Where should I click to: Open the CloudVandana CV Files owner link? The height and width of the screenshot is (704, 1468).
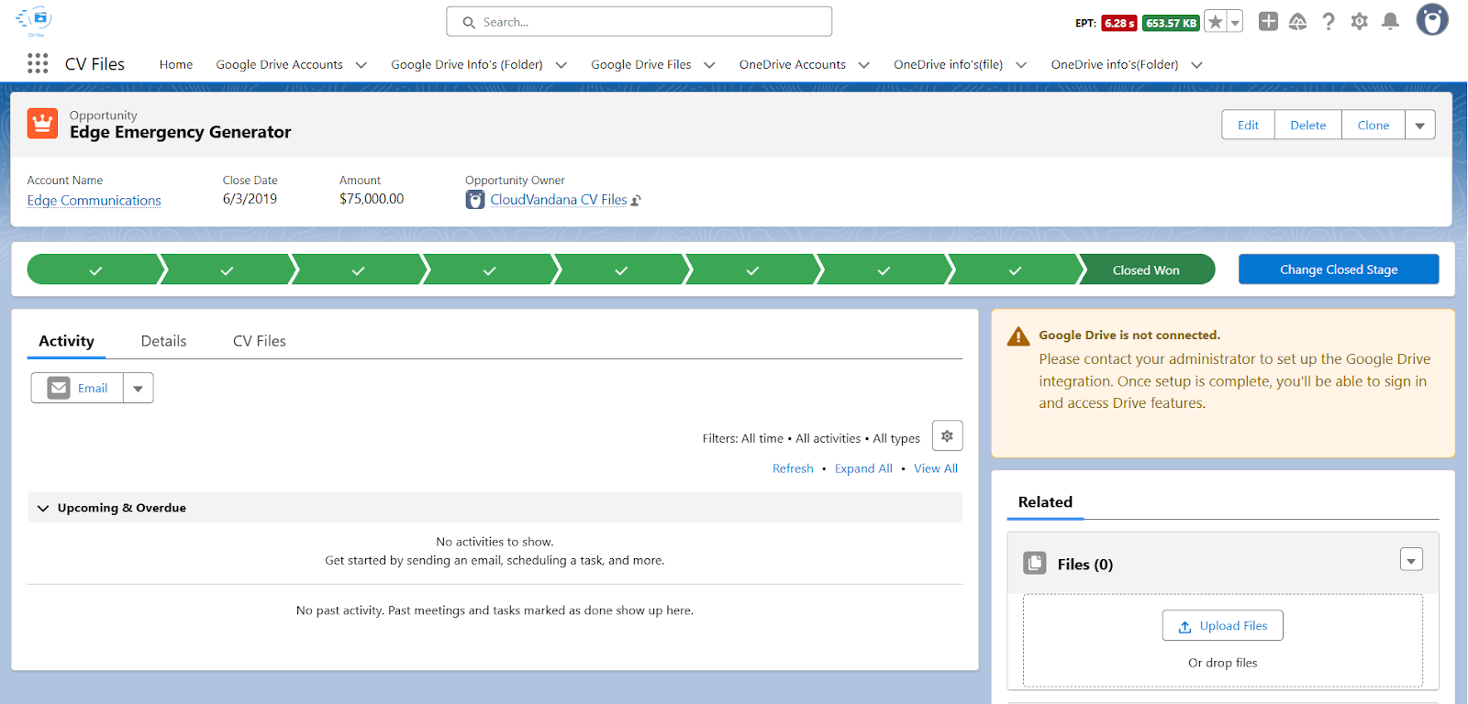(559, 199)
